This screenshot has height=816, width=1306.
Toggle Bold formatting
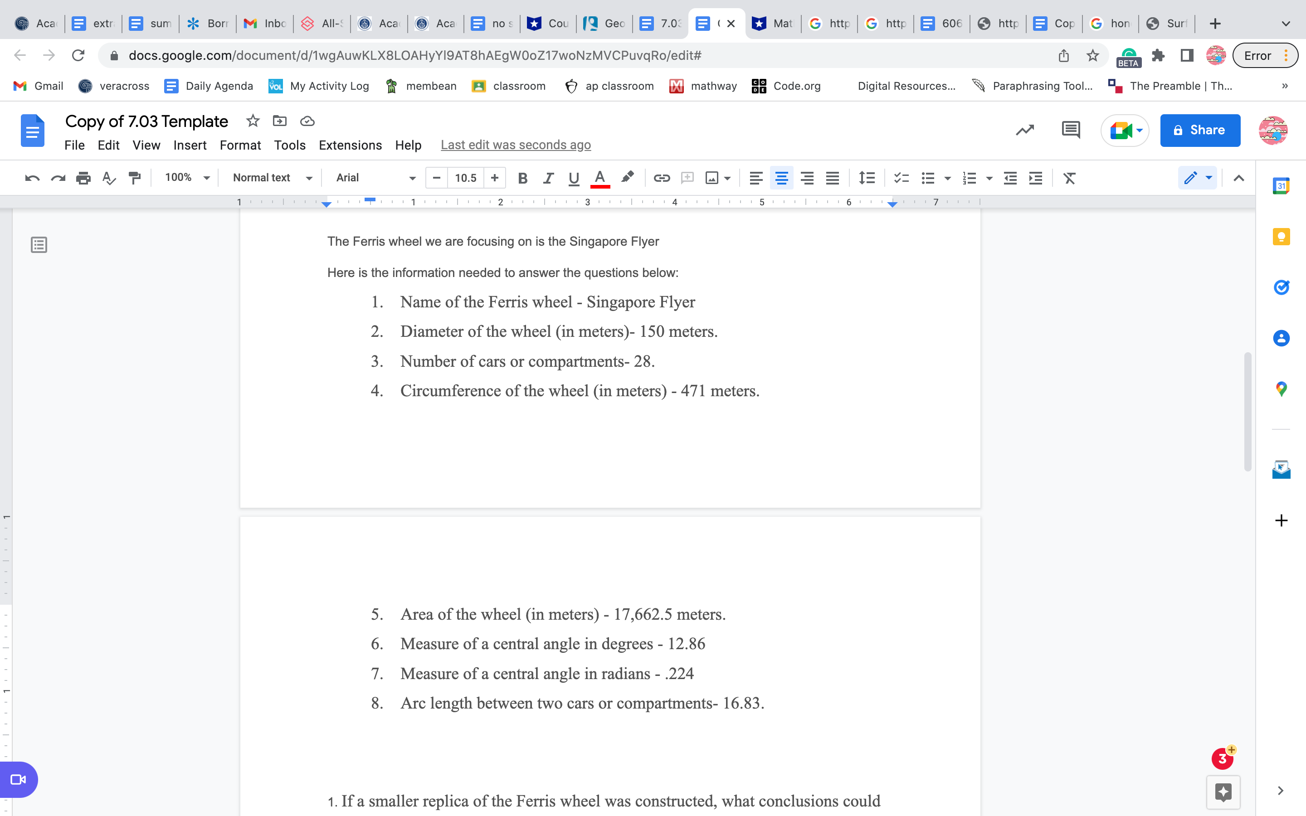[x=522, y=178]
